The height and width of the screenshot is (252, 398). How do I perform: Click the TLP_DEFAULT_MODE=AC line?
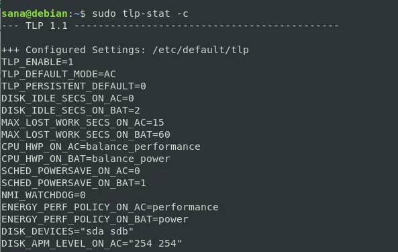click(58, 74)
